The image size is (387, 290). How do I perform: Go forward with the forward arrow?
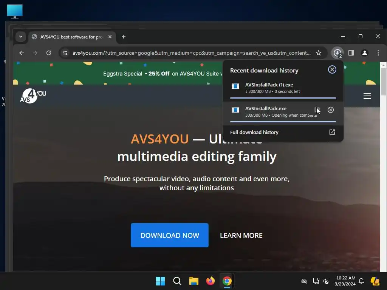click(x=35, y=53)
